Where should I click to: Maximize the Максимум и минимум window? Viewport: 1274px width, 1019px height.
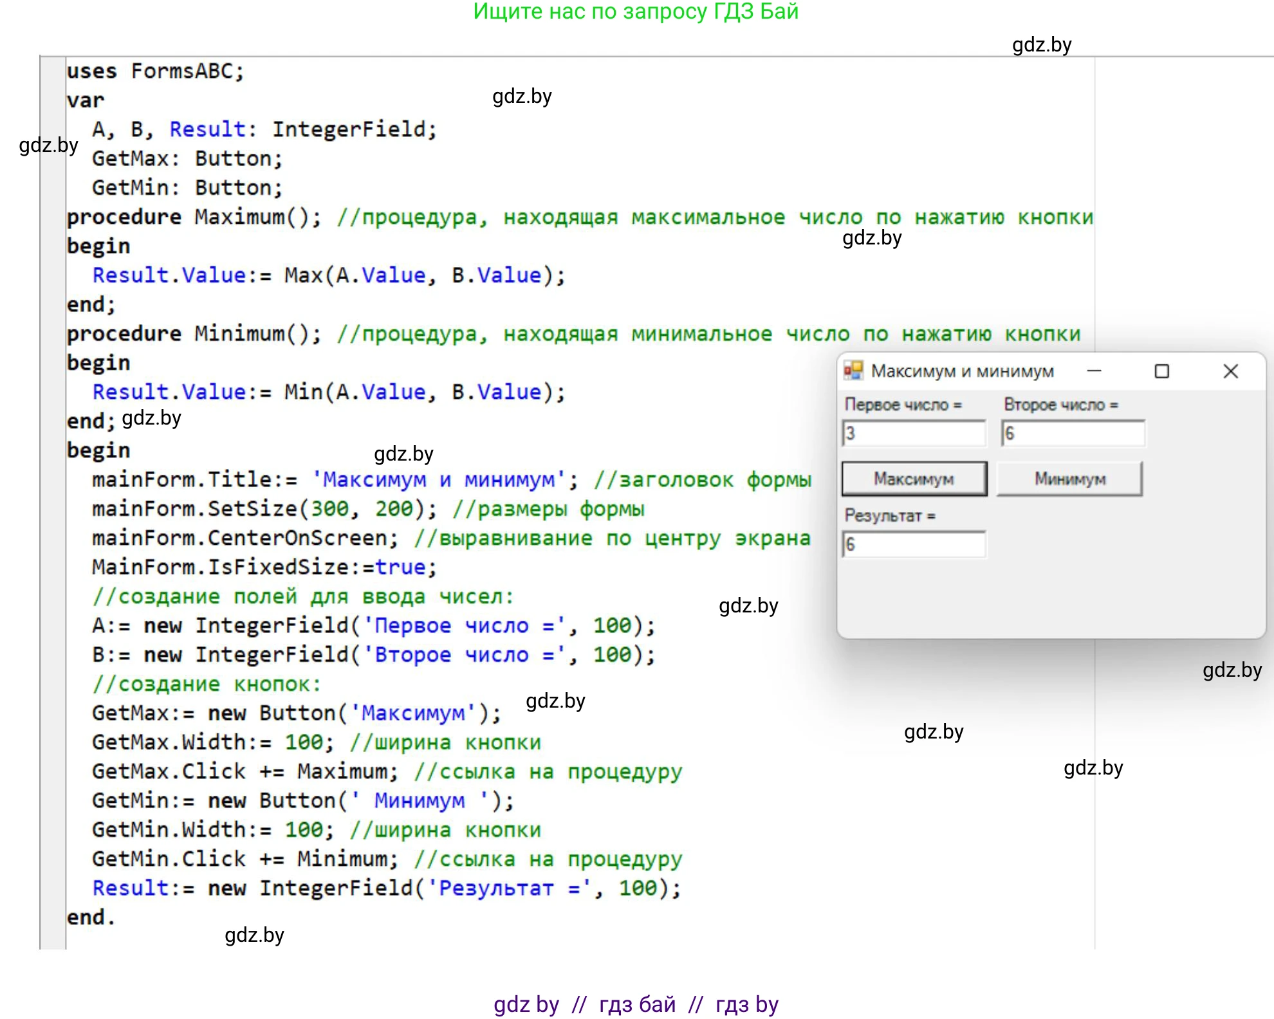[1161, 371]
